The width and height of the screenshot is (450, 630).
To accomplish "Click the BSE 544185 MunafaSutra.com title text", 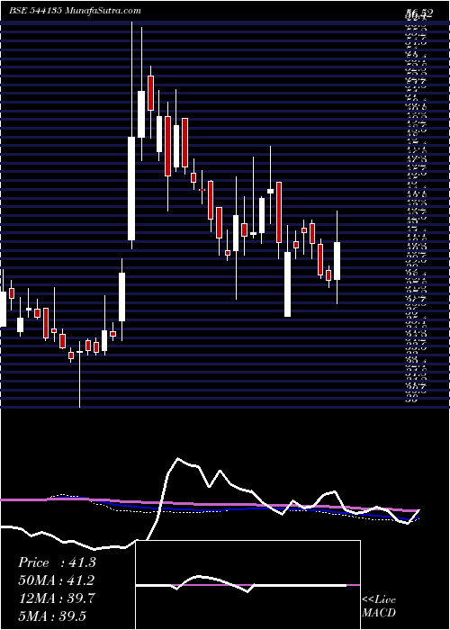I will [x=75, y=11].
